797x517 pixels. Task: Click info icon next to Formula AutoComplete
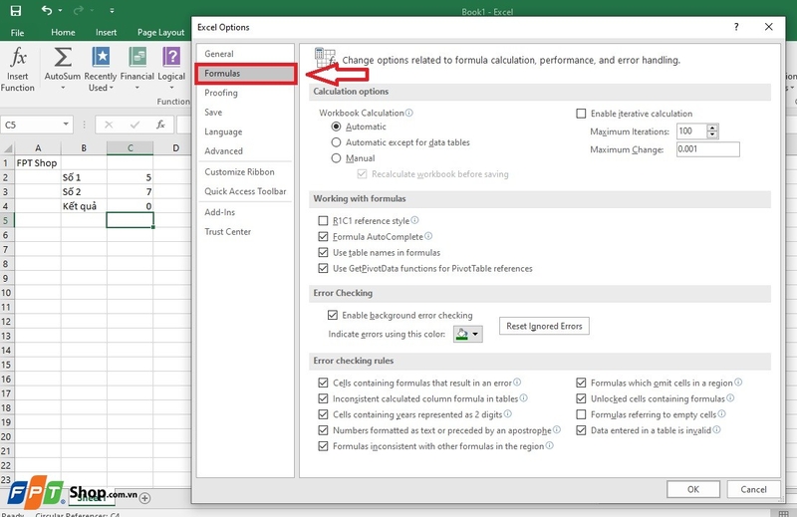pyautogui.click(x=428, y=236)
